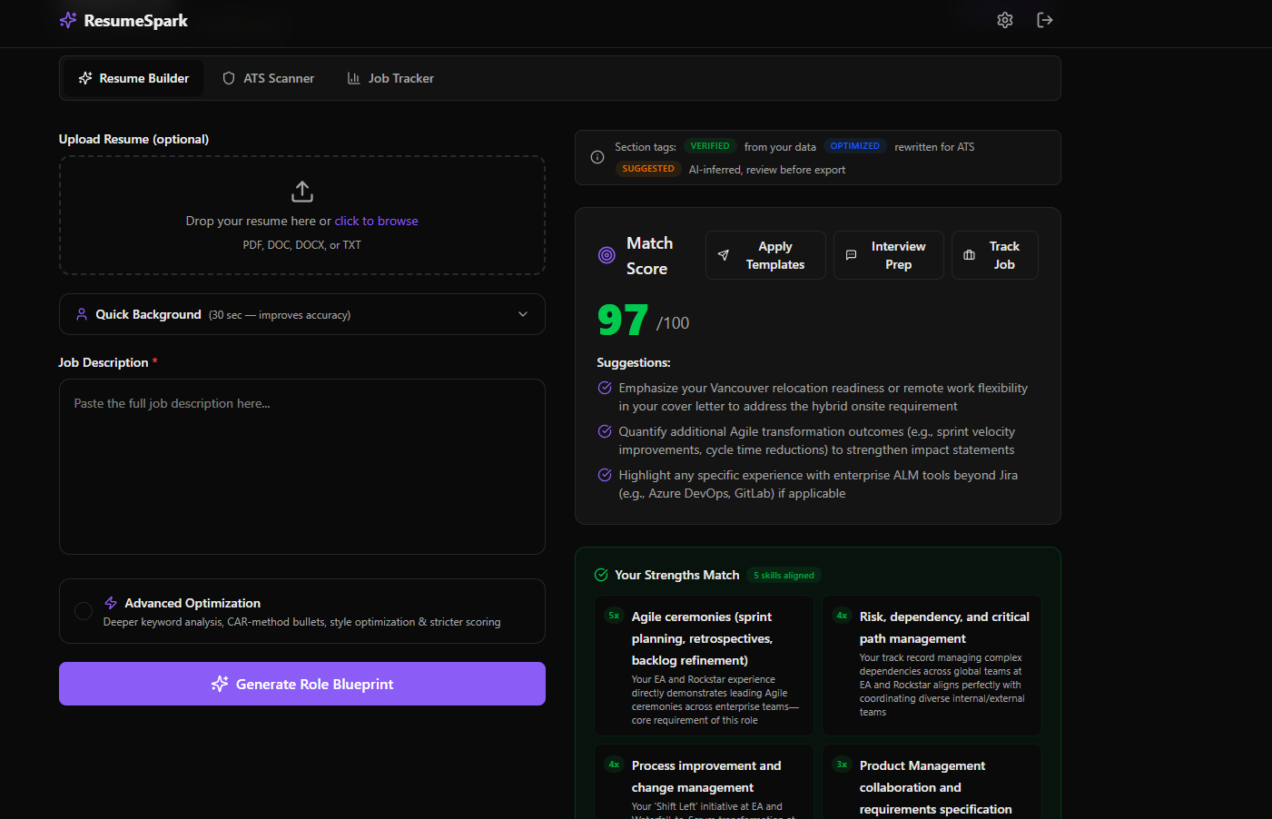Screen dimensions: 1272x819
Task: Select the Process improvement and change management title
Action: (706, 776)
